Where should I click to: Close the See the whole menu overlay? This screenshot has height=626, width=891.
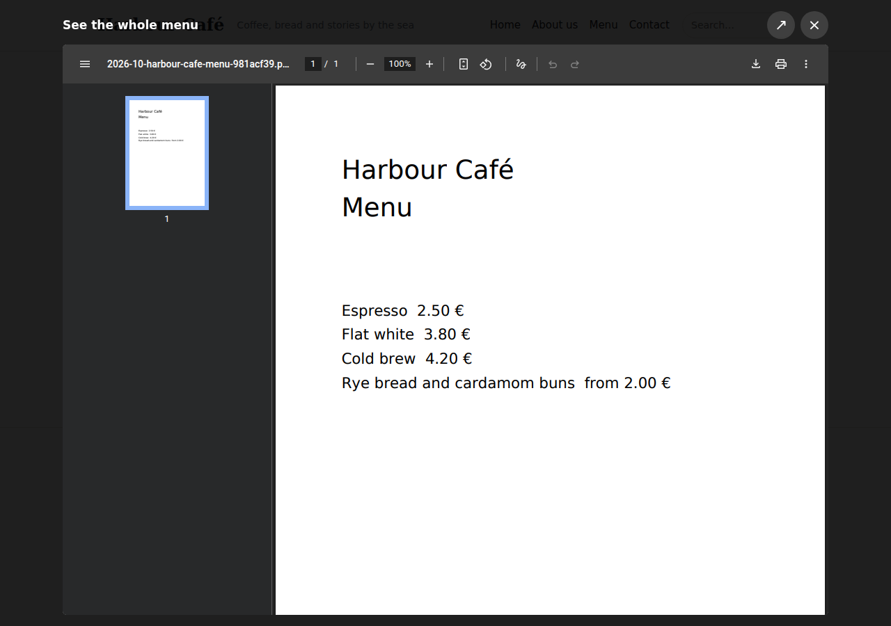point(814,25)
